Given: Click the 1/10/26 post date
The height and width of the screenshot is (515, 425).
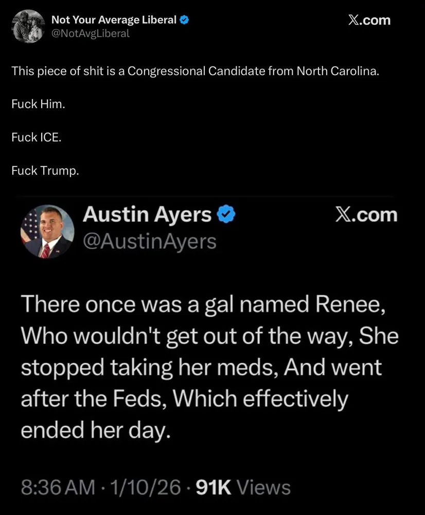Looking at the screenshot, I should 146,487.
